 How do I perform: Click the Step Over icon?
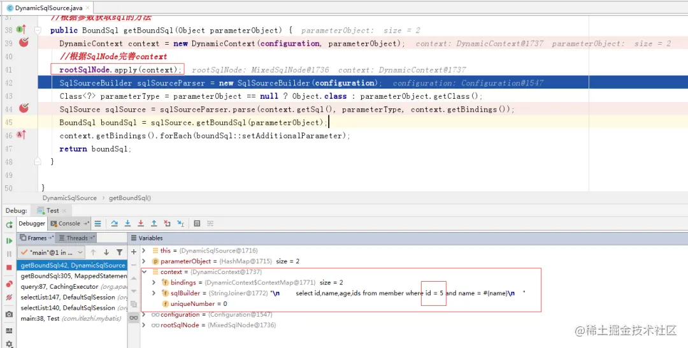point(114,223)
